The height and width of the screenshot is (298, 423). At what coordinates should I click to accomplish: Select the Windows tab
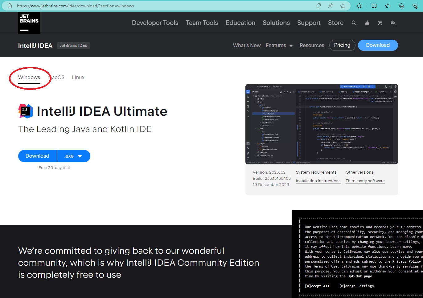pyautogui.click(x=29, y=78)
